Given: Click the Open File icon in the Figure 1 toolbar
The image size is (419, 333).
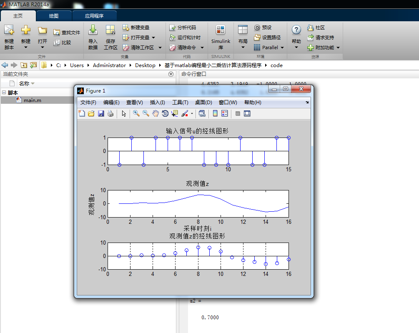Looking at the screenshot, I should [91, 113].
